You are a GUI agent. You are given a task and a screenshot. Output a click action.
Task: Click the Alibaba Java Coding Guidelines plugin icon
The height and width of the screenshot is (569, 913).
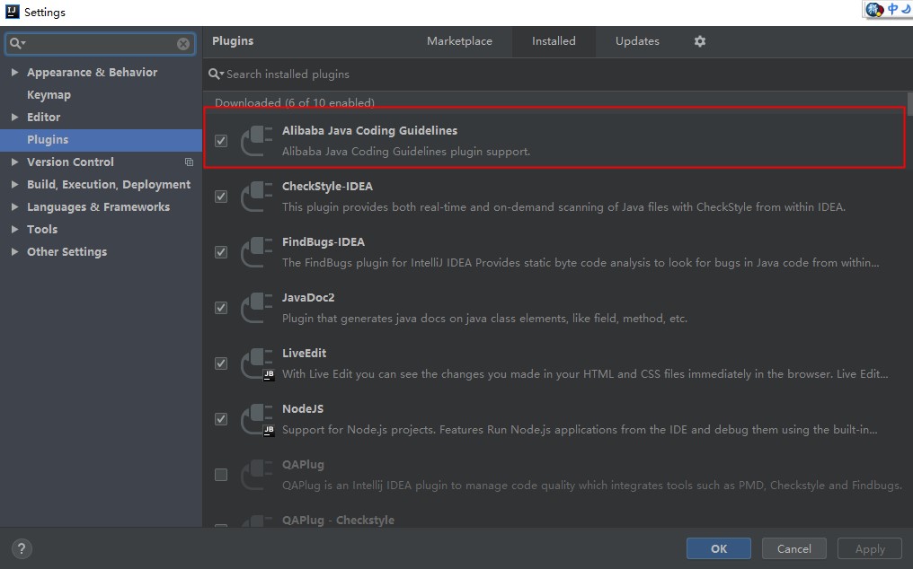[x=257, y=141]
